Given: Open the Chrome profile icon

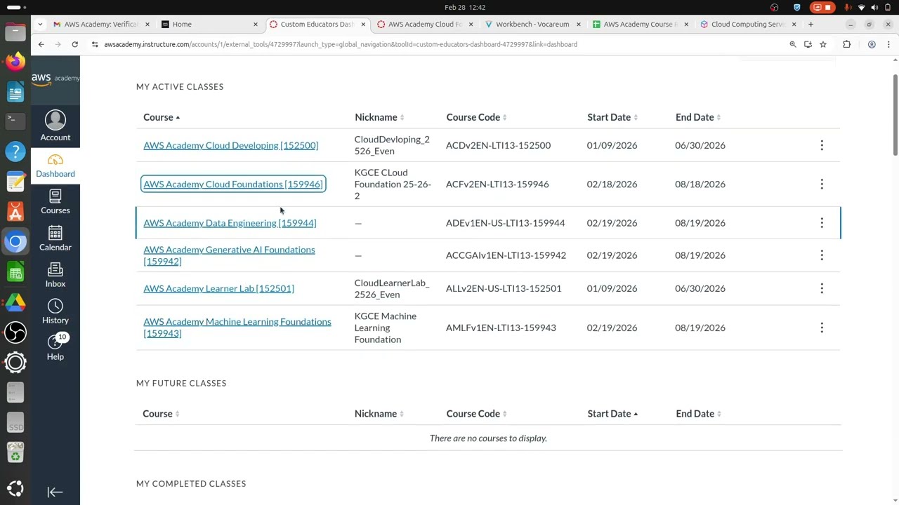Looking at the screenshot, I should pyautogui.click(x=872, y=44).
